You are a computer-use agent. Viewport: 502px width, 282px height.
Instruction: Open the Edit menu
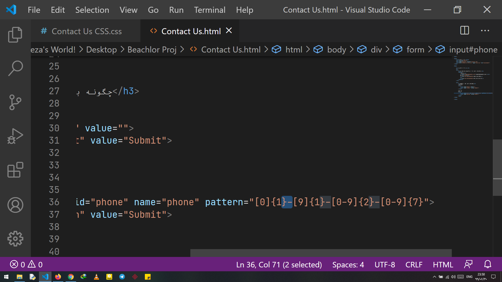(58, 10)
